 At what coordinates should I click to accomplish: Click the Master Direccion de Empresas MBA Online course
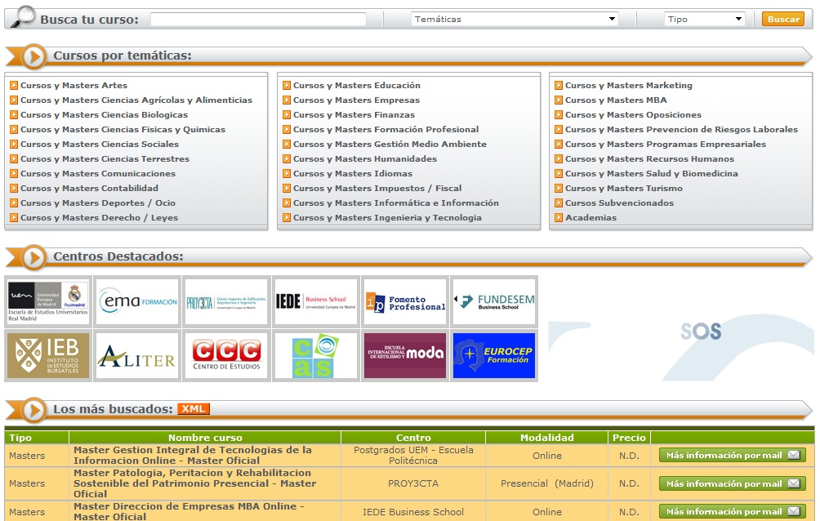tap(189, 511)
